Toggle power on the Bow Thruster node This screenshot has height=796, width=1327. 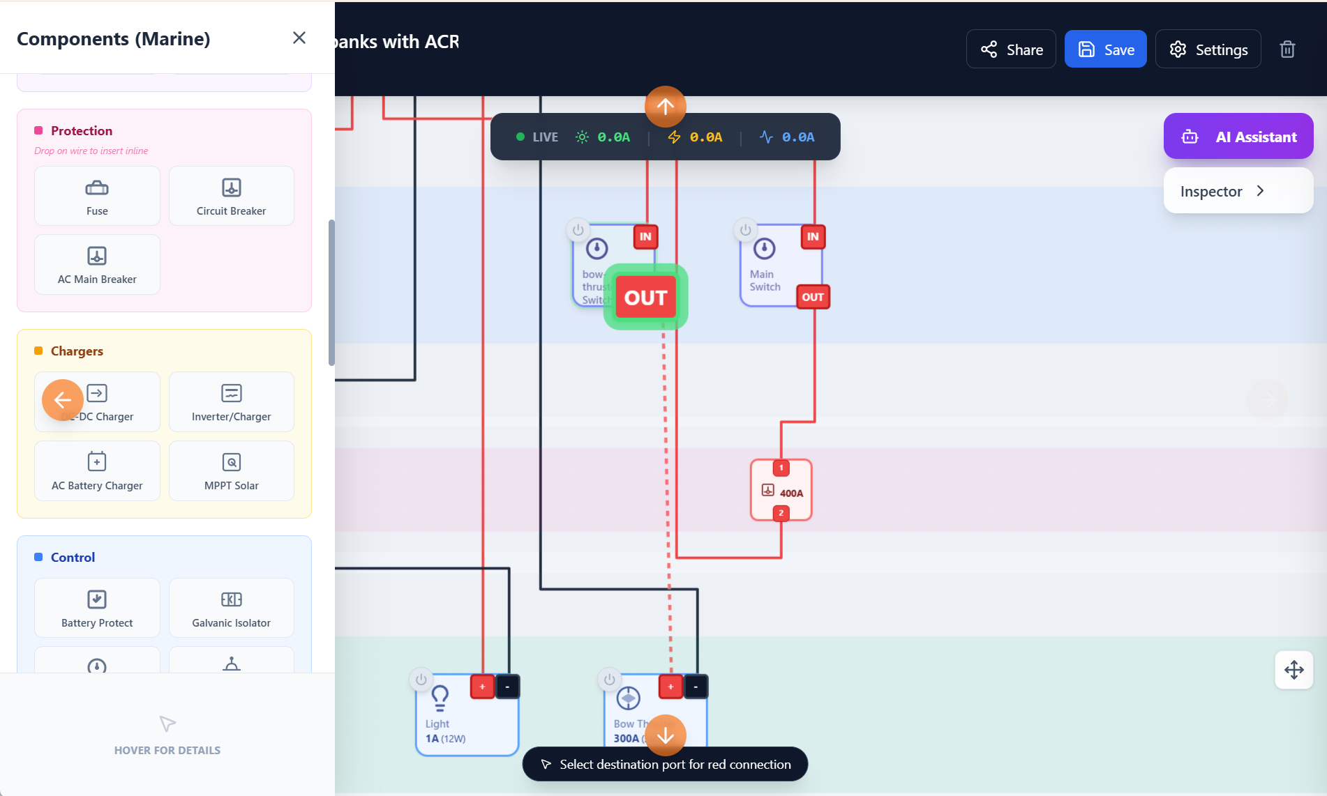608,679
